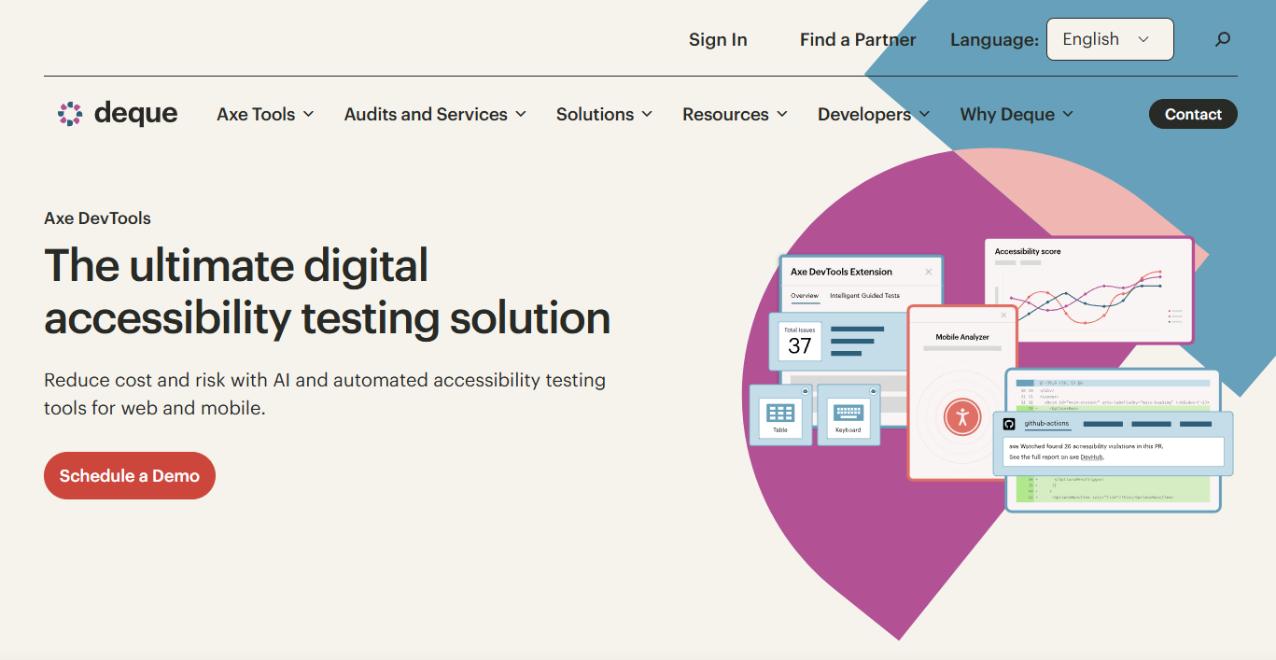
Task: Close the Axe DevTools Extension panel
Action: tap(928, 272)
